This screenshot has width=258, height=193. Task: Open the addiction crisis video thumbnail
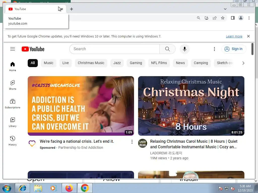pos(81,106)
